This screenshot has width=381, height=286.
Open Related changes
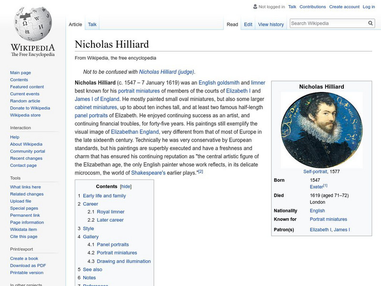pos(27,194)
